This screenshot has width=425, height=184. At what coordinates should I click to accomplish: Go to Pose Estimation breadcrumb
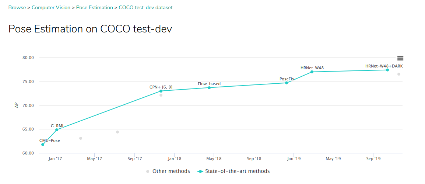[x=95, y=7]
